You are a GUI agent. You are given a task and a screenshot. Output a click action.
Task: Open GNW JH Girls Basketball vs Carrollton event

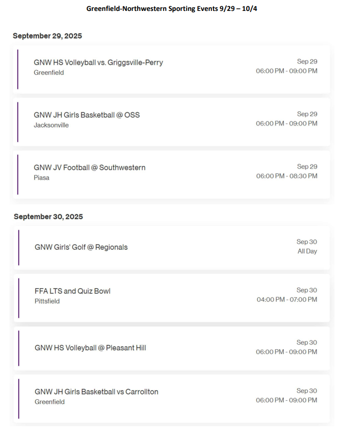point(97,392)
